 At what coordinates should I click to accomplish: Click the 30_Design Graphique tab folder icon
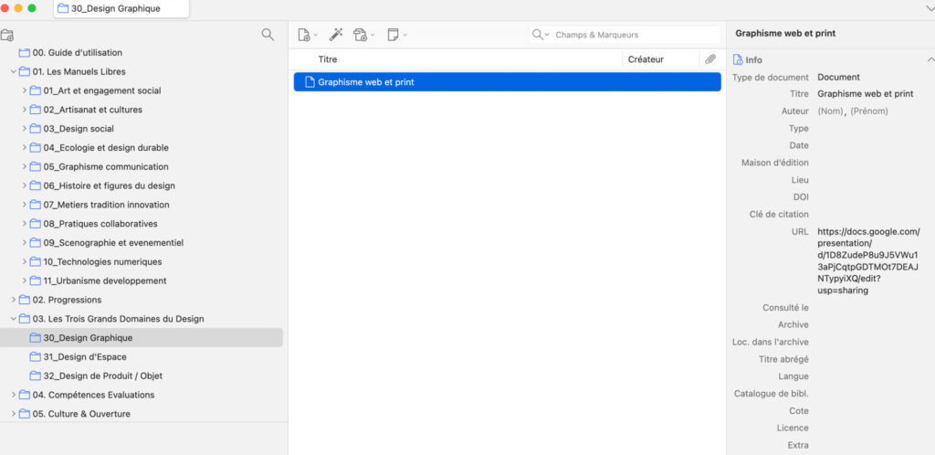coord(63,8)
